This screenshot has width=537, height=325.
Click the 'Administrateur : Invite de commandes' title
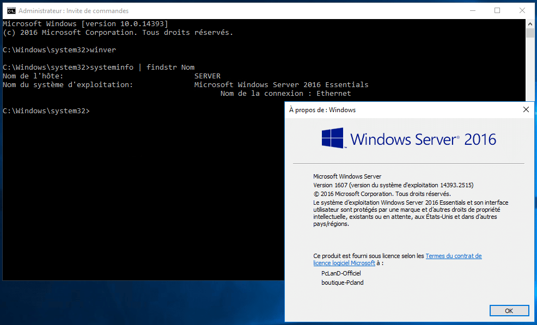pyautogui.click(x=74, y=11)
